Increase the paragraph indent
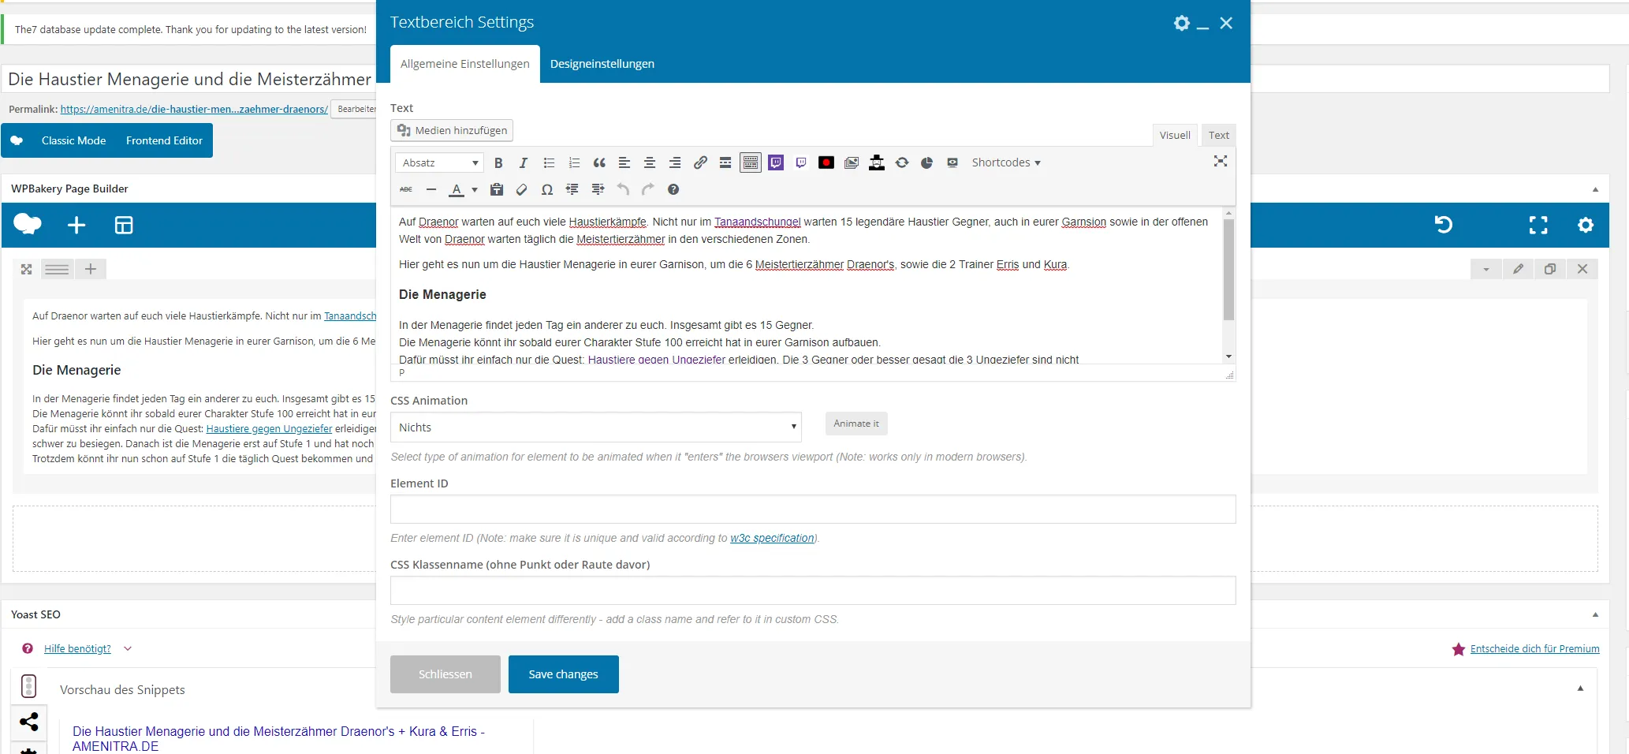 pyautogui.click(x=598, y=189)
